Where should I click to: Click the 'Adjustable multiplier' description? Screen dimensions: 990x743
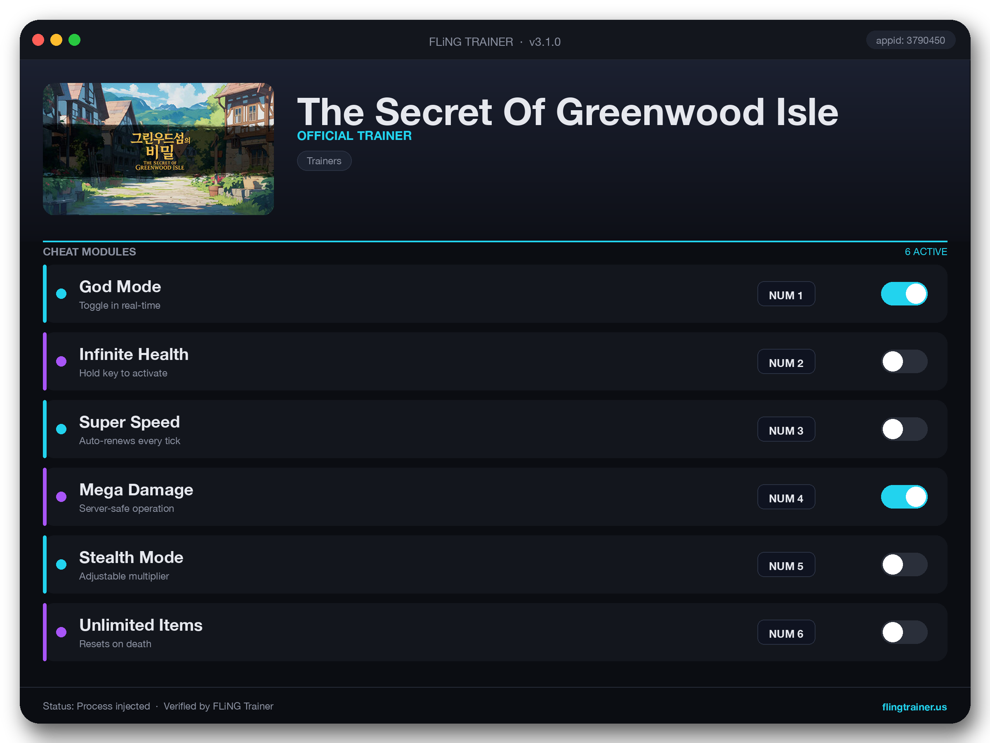click(x=124, y=576)
